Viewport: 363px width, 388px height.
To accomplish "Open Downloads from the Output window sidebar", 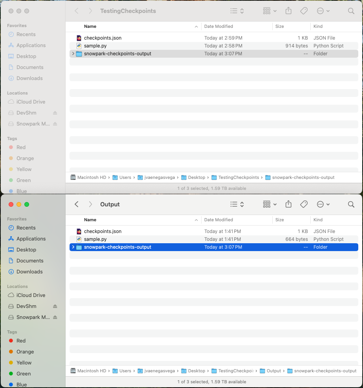I will 29,272.
